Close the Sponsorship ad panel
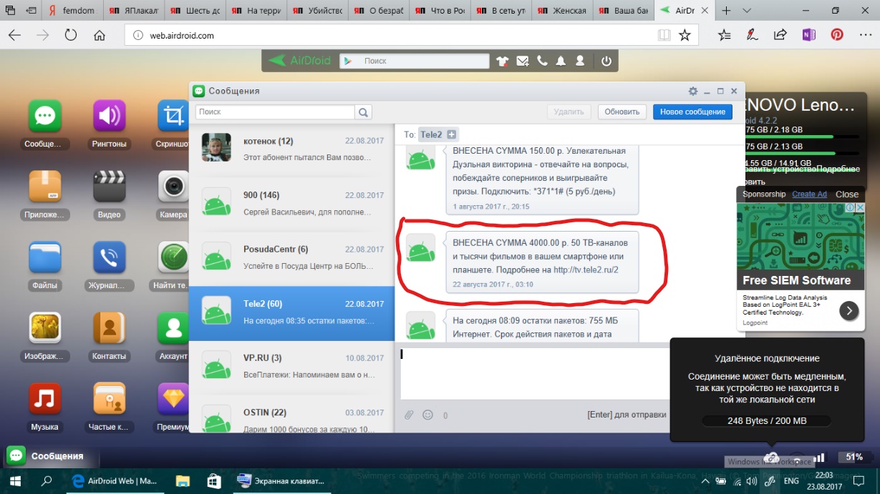The width and height of the screenshot is (880, 494). click(846, 194)
